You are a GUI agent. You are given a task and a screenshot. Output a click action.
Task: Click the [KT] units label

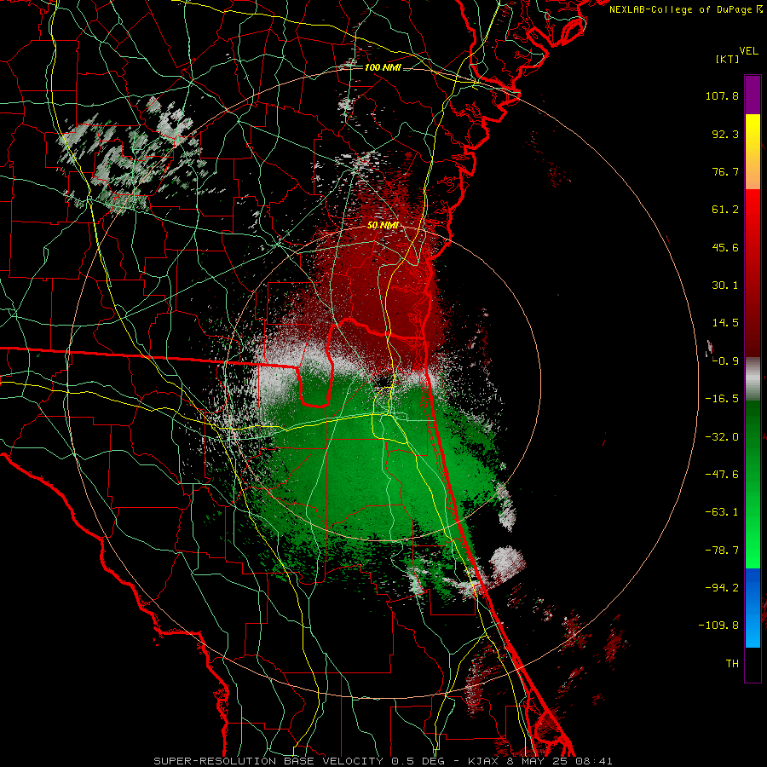coord(727,60)
